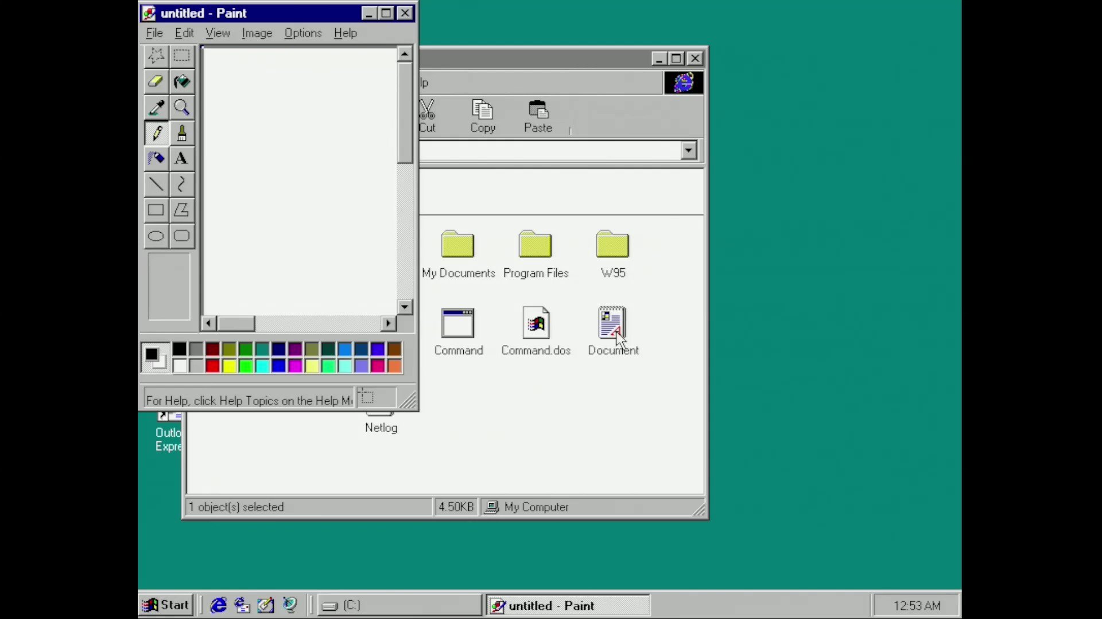Open the Start menu

pyautogui.click(x=166, y=605)
